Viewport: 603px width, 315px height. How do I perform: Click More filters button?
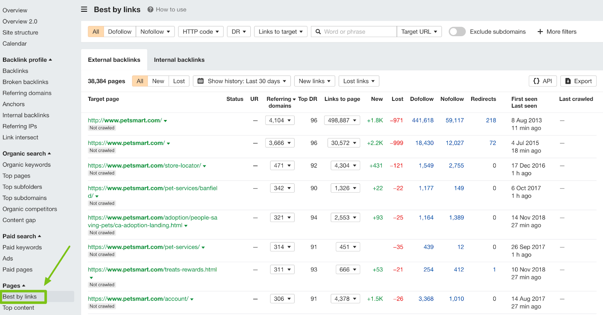pyautogui.click(x=557, y=32)
